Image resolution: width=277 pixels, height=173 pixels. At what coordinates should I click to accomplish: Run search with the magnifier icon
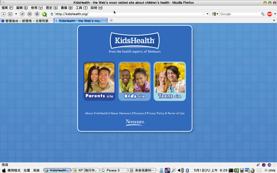[x=263, y=14]
